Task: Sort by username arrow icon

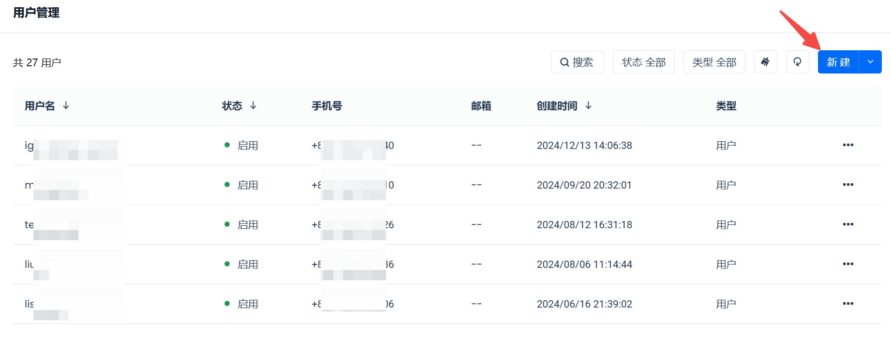Action: tap(66, 105)
